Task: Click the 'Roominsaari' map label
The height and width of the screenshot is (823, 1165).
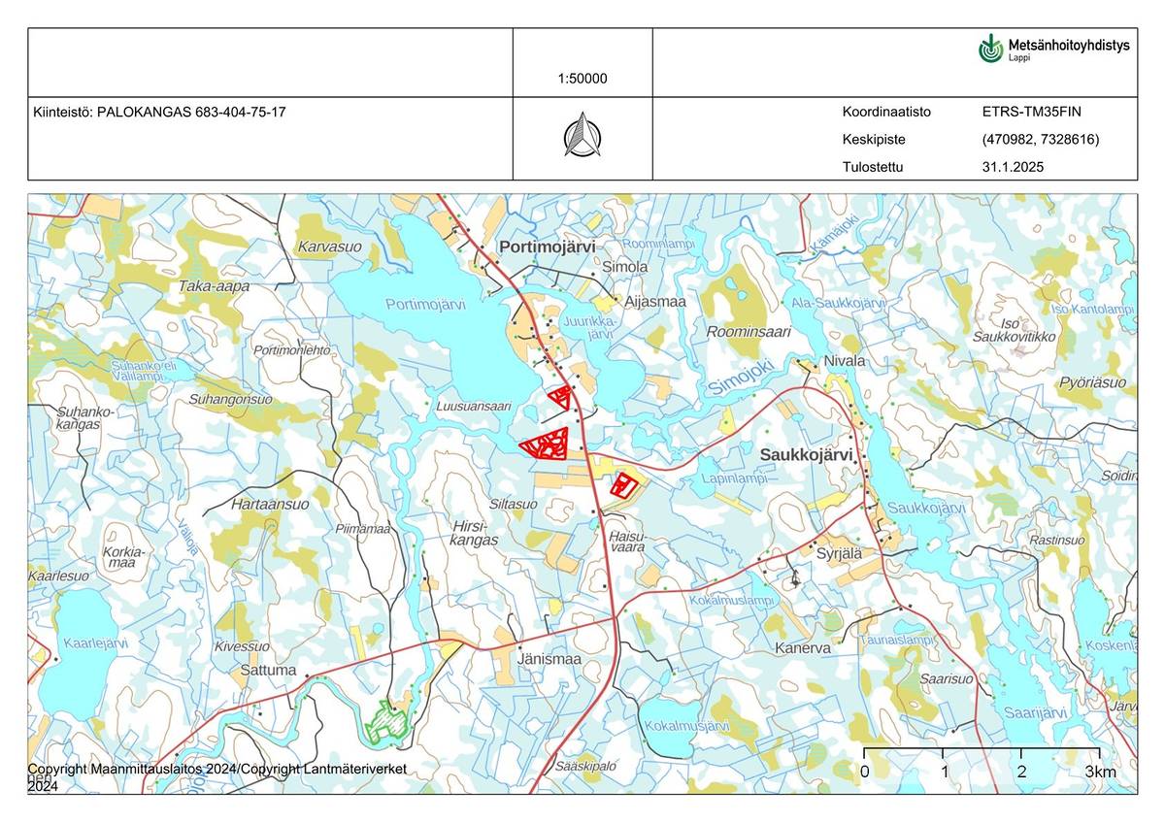Action: click(x=749, y=331)
